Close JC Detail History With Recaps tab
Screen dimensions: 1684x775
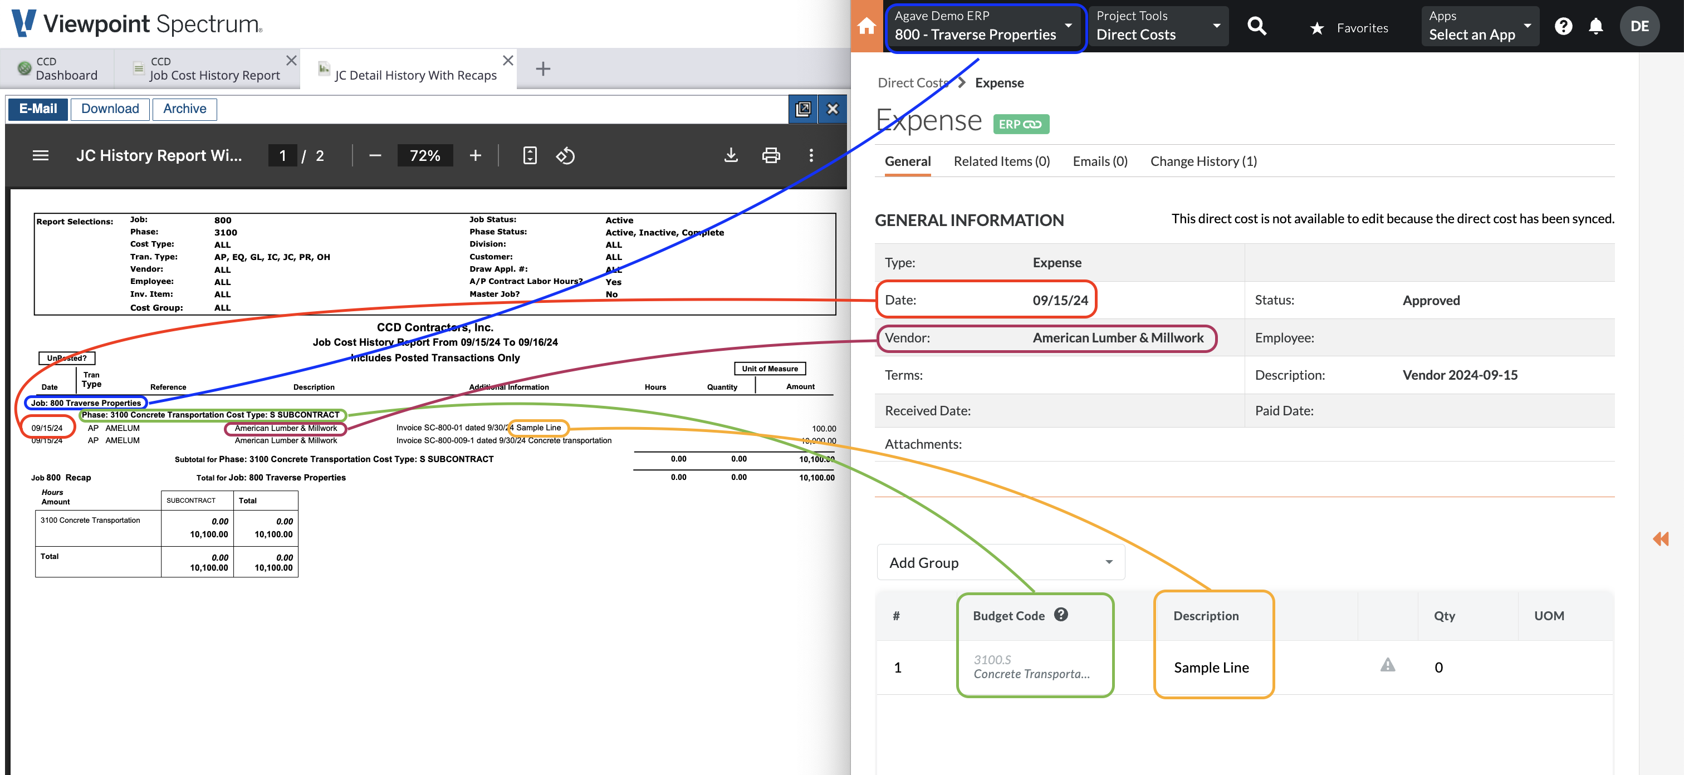(x=508, y=60)
